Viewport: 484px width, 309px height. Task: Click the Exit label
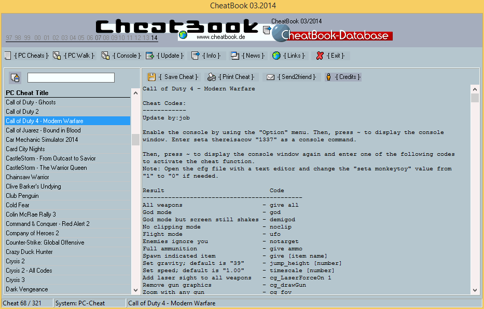(336, 56)
